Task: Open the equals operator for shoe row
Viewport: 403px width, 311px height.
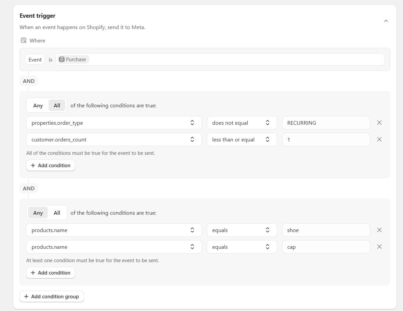Action: [x=242, y=230]
